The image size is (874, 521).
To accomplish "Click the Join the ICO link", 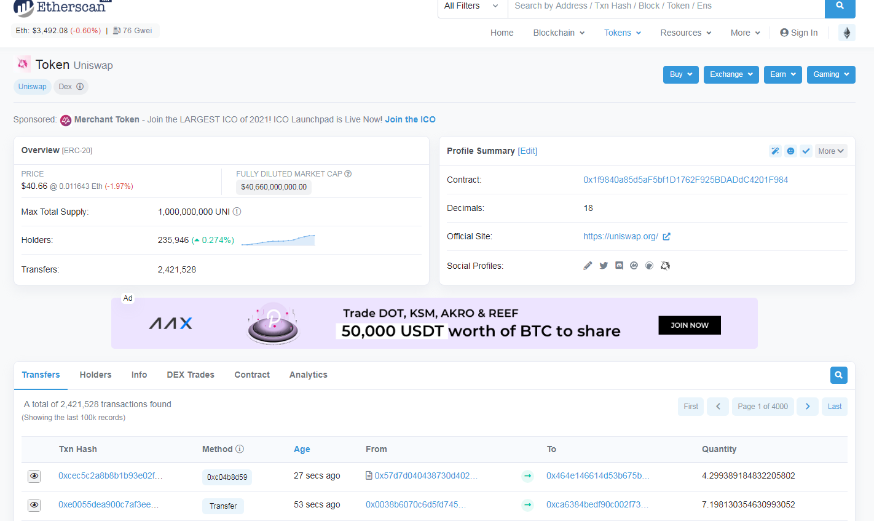I will coord(410,119).
